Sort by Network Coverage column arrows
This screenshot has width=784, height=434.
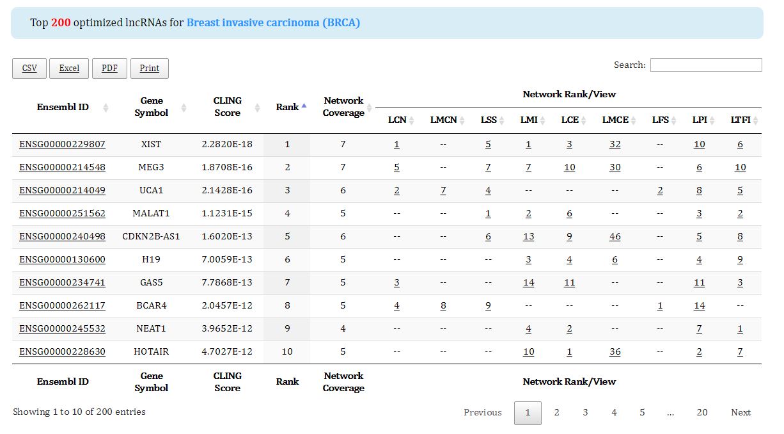coord(369,108)
